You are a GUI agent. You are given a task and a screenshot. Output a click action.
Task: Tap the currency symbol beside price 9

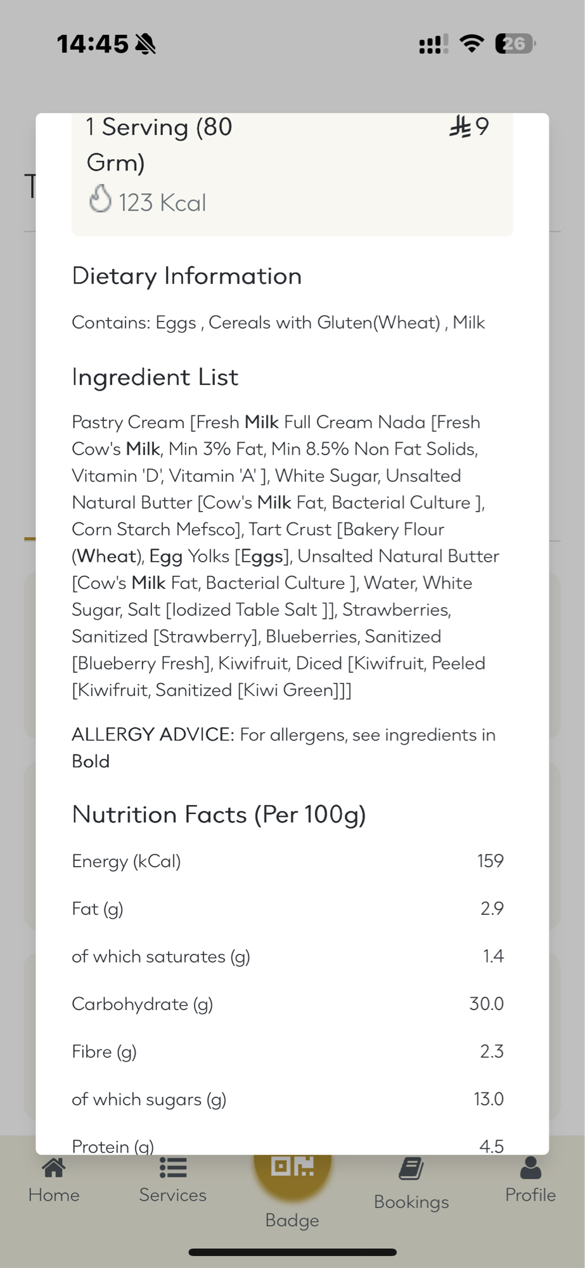tap(460, 127)
